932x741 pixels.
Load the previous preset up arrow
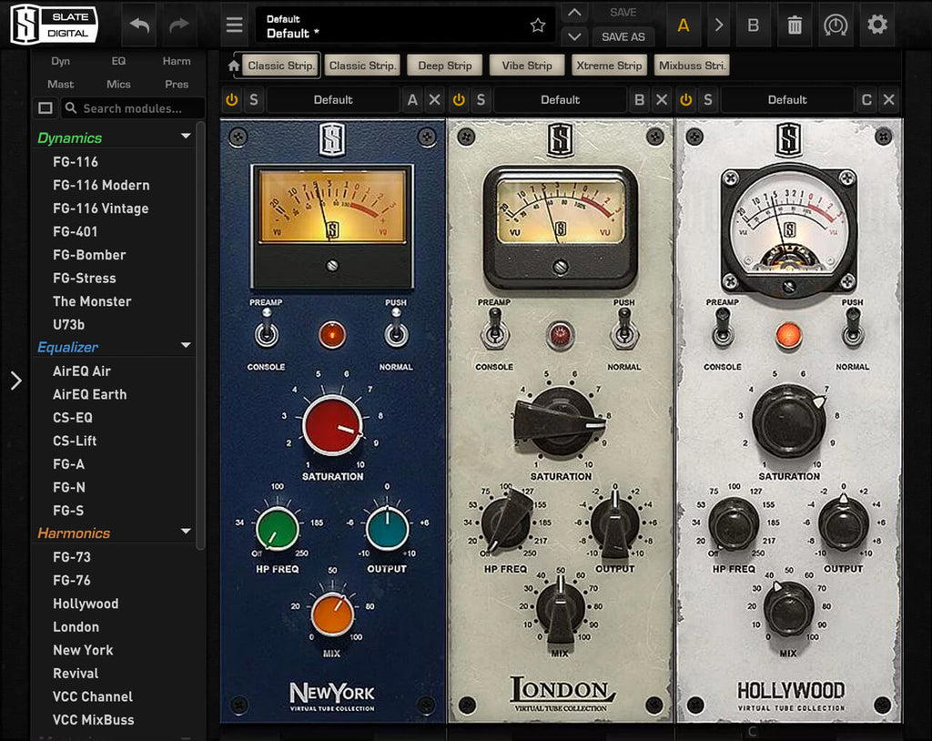click(574, 13)
